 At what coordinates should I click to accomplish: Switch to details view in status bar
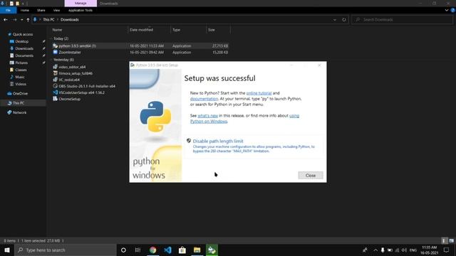[444, 240]
